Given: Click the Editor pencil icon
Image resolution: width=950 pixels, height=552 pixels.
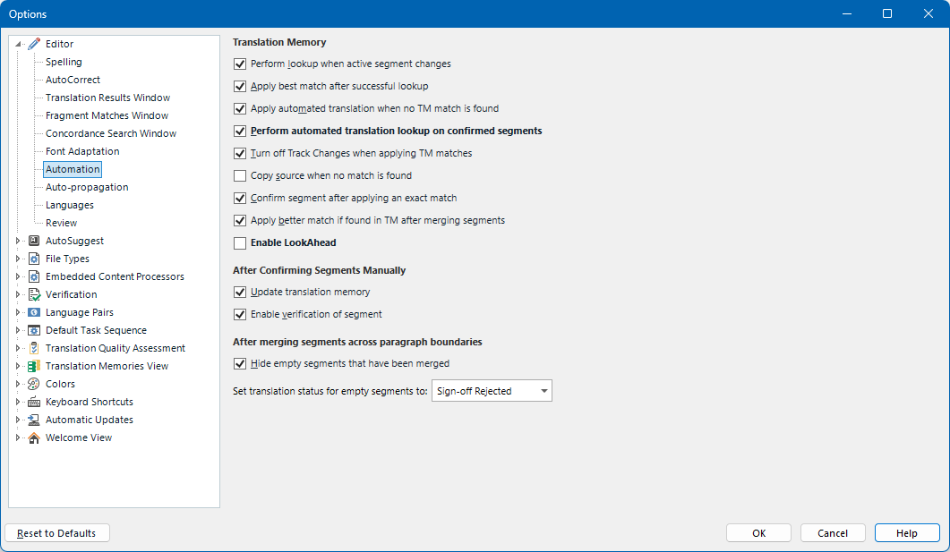Looking at the screenshot, I should 35,44.
